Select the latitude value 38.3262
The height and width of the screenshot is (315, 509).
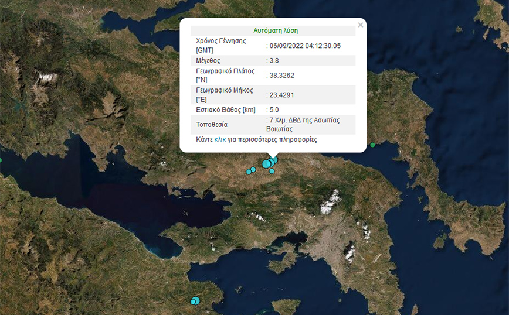281,76
